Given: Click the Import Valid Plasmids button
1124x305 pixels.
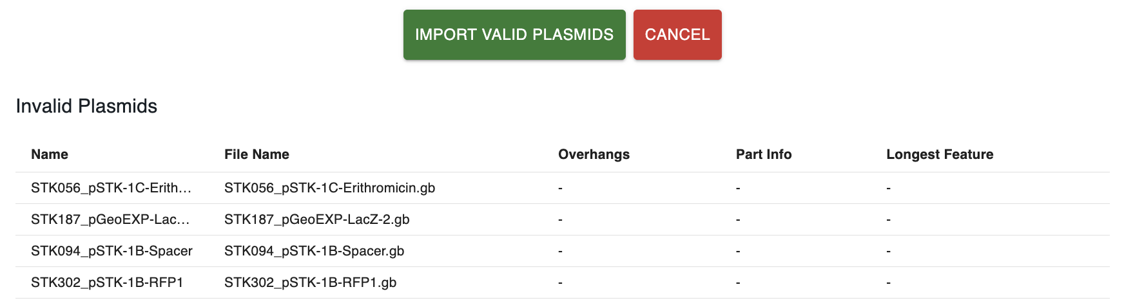Looking at the screenshot, I should pos(514,35).
